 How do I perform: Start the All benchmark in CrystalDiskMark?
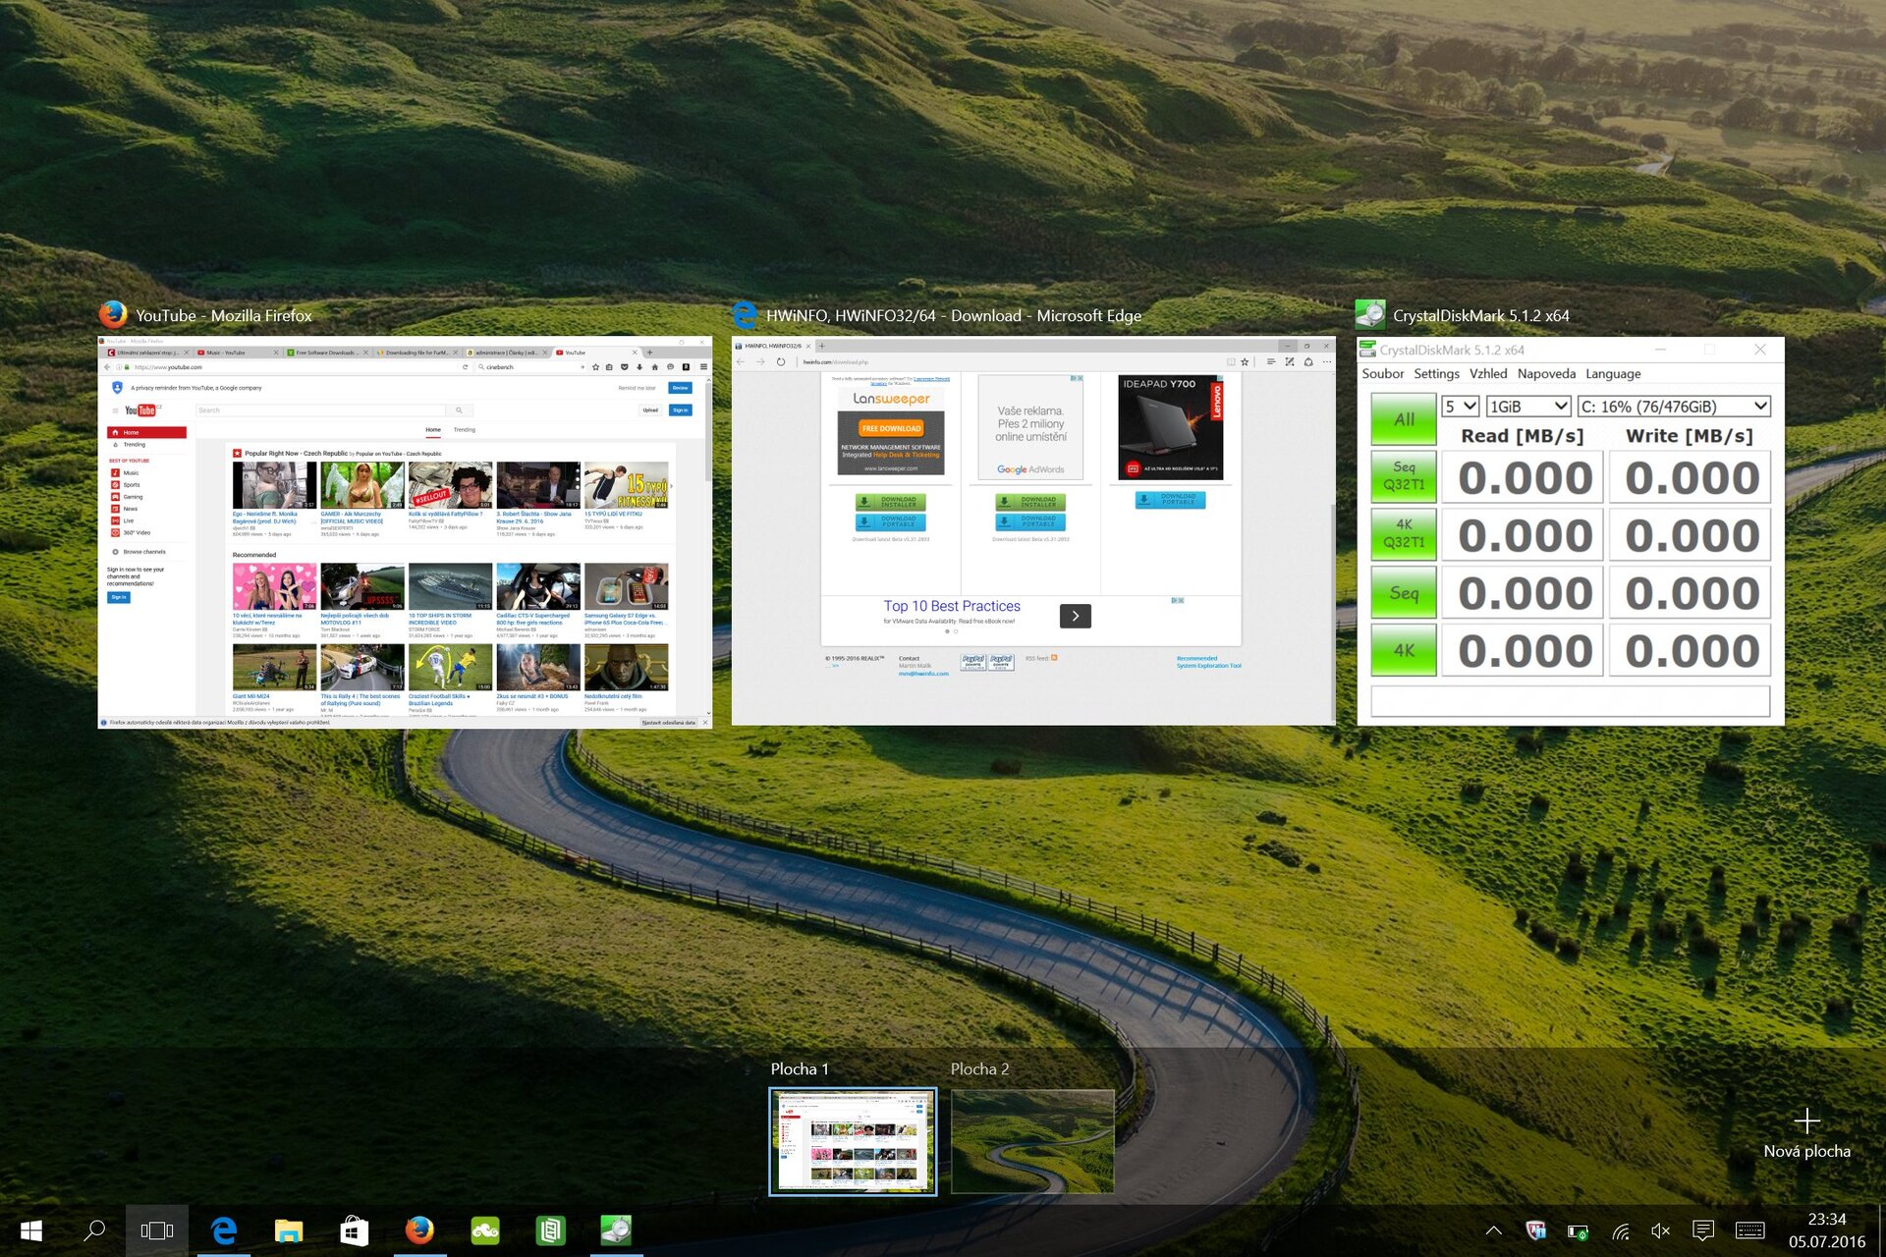pyautogui.click(x=1403, y=419)
